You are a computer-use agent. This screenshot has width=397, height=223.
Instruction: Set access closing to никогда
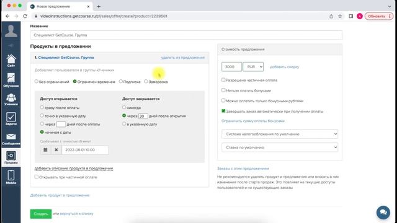point(124,107)
